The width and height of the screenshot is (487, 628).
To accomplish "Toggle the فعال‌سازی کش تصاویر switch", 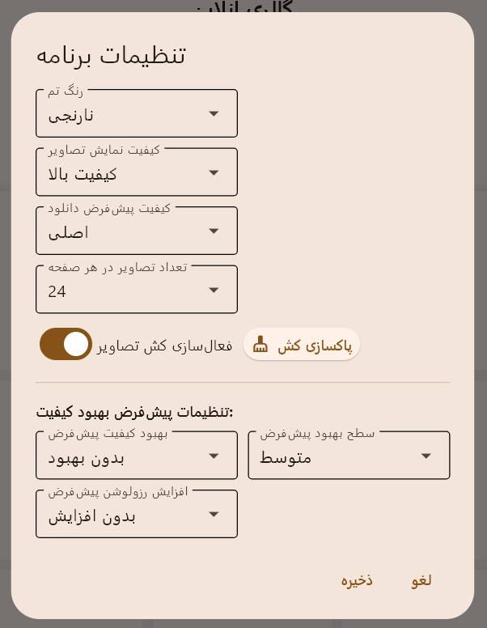I will 66,344.
